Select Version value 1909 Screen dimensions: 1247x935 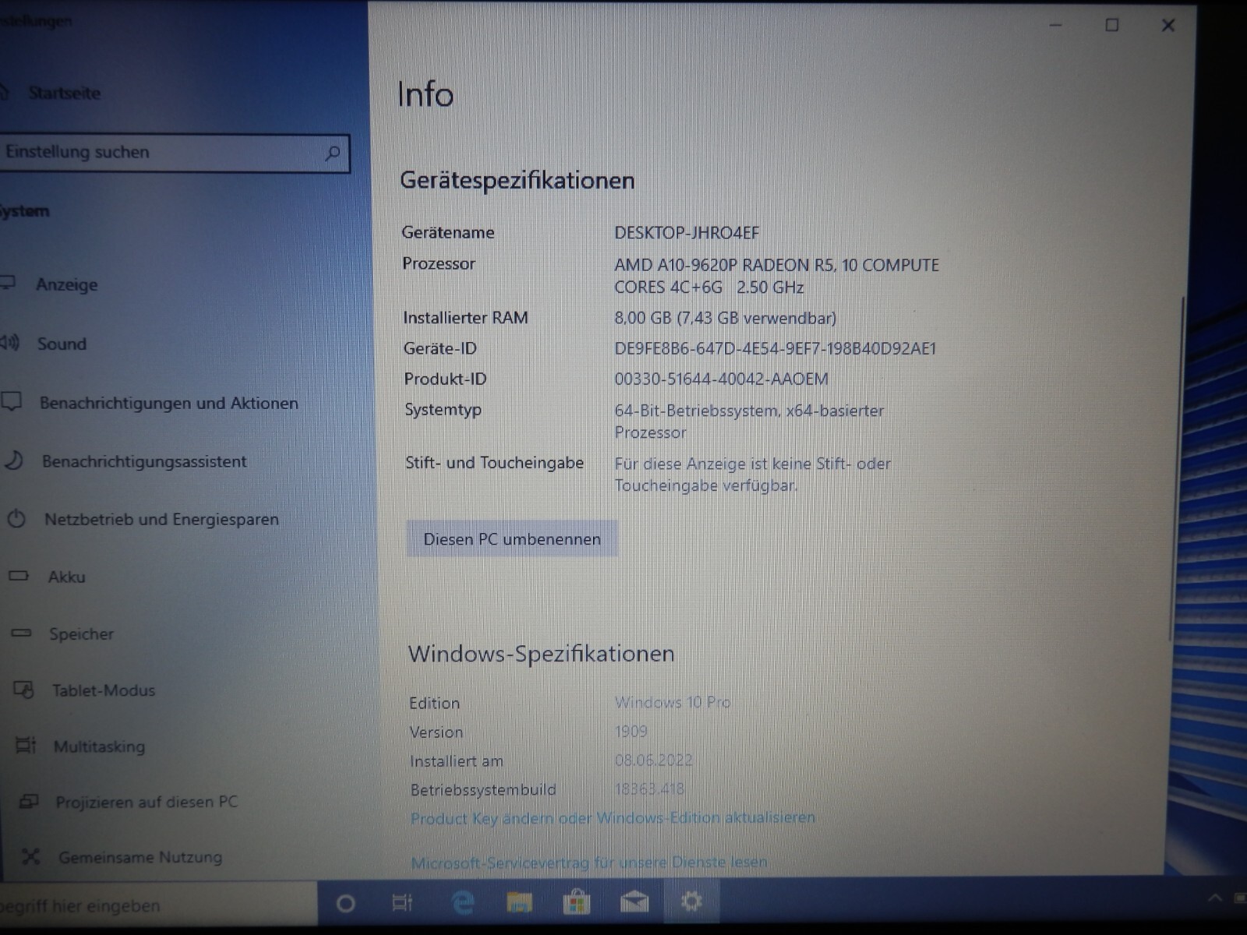coord(631,731)
